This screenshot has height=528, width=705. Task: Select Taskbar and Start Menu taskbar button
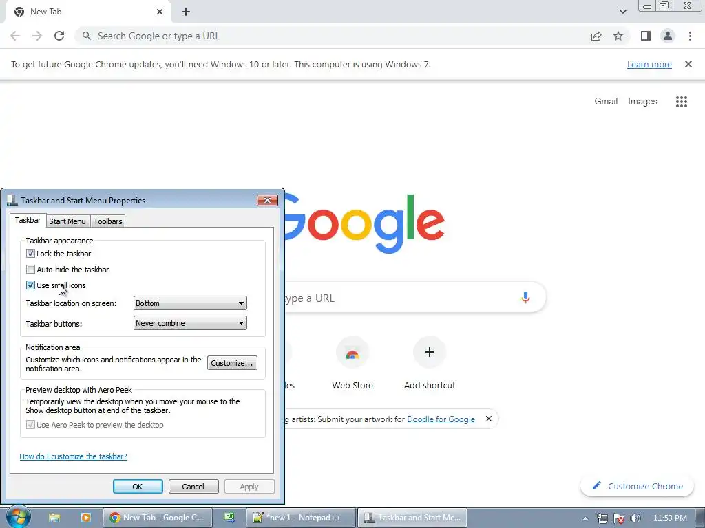click(412, 518)
